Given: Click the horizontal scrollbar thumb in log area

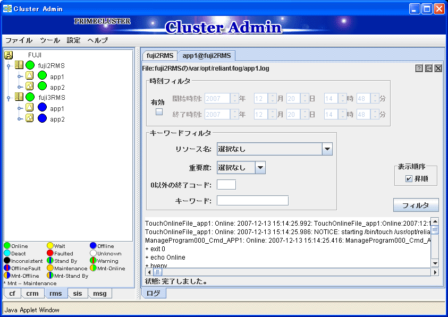Looking at the screenshot, I should click(x=157, y=272).
